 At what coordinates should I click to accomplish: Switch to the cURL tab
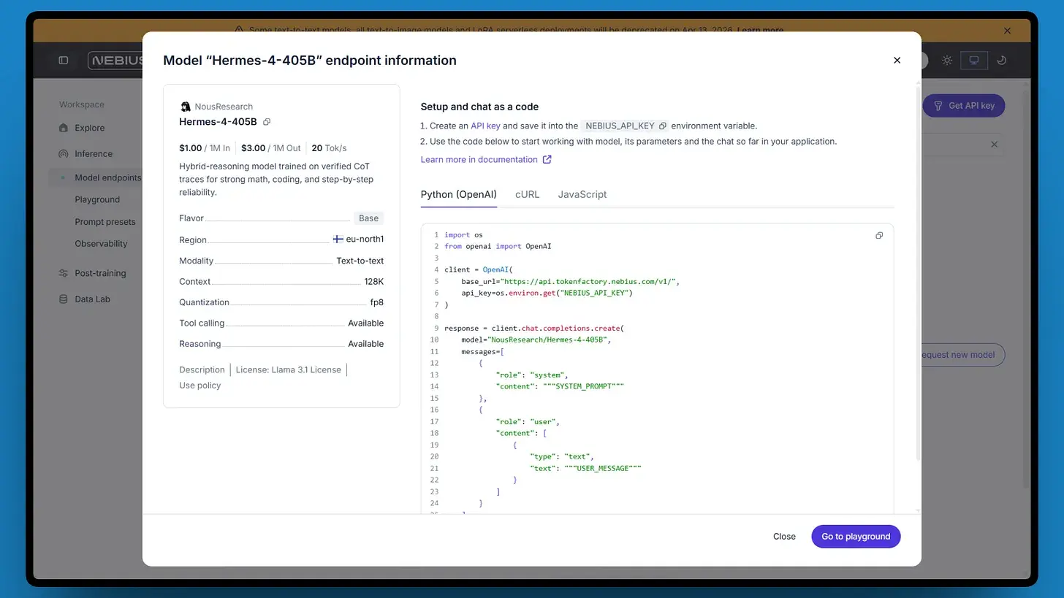coord(527,194)
